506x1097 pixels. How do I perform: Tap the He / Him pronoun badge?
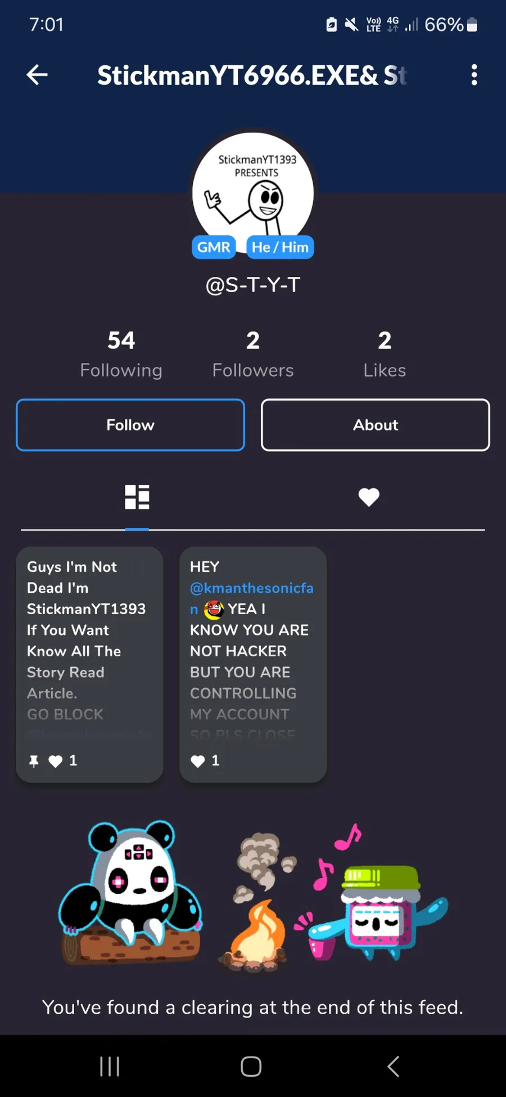click(280, 247)
